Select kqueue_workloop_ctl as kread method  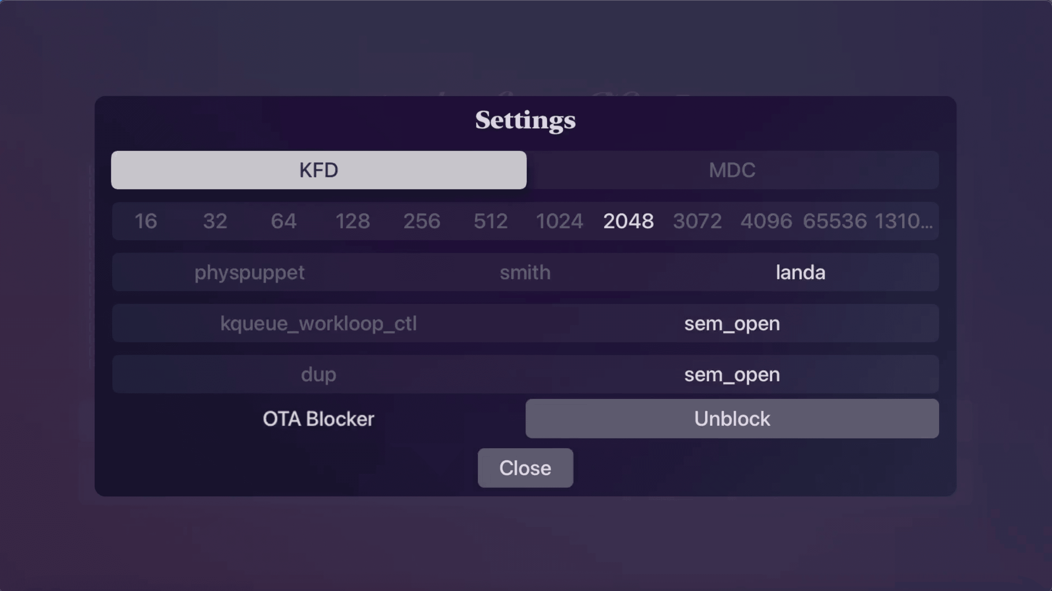pos(318,323)
